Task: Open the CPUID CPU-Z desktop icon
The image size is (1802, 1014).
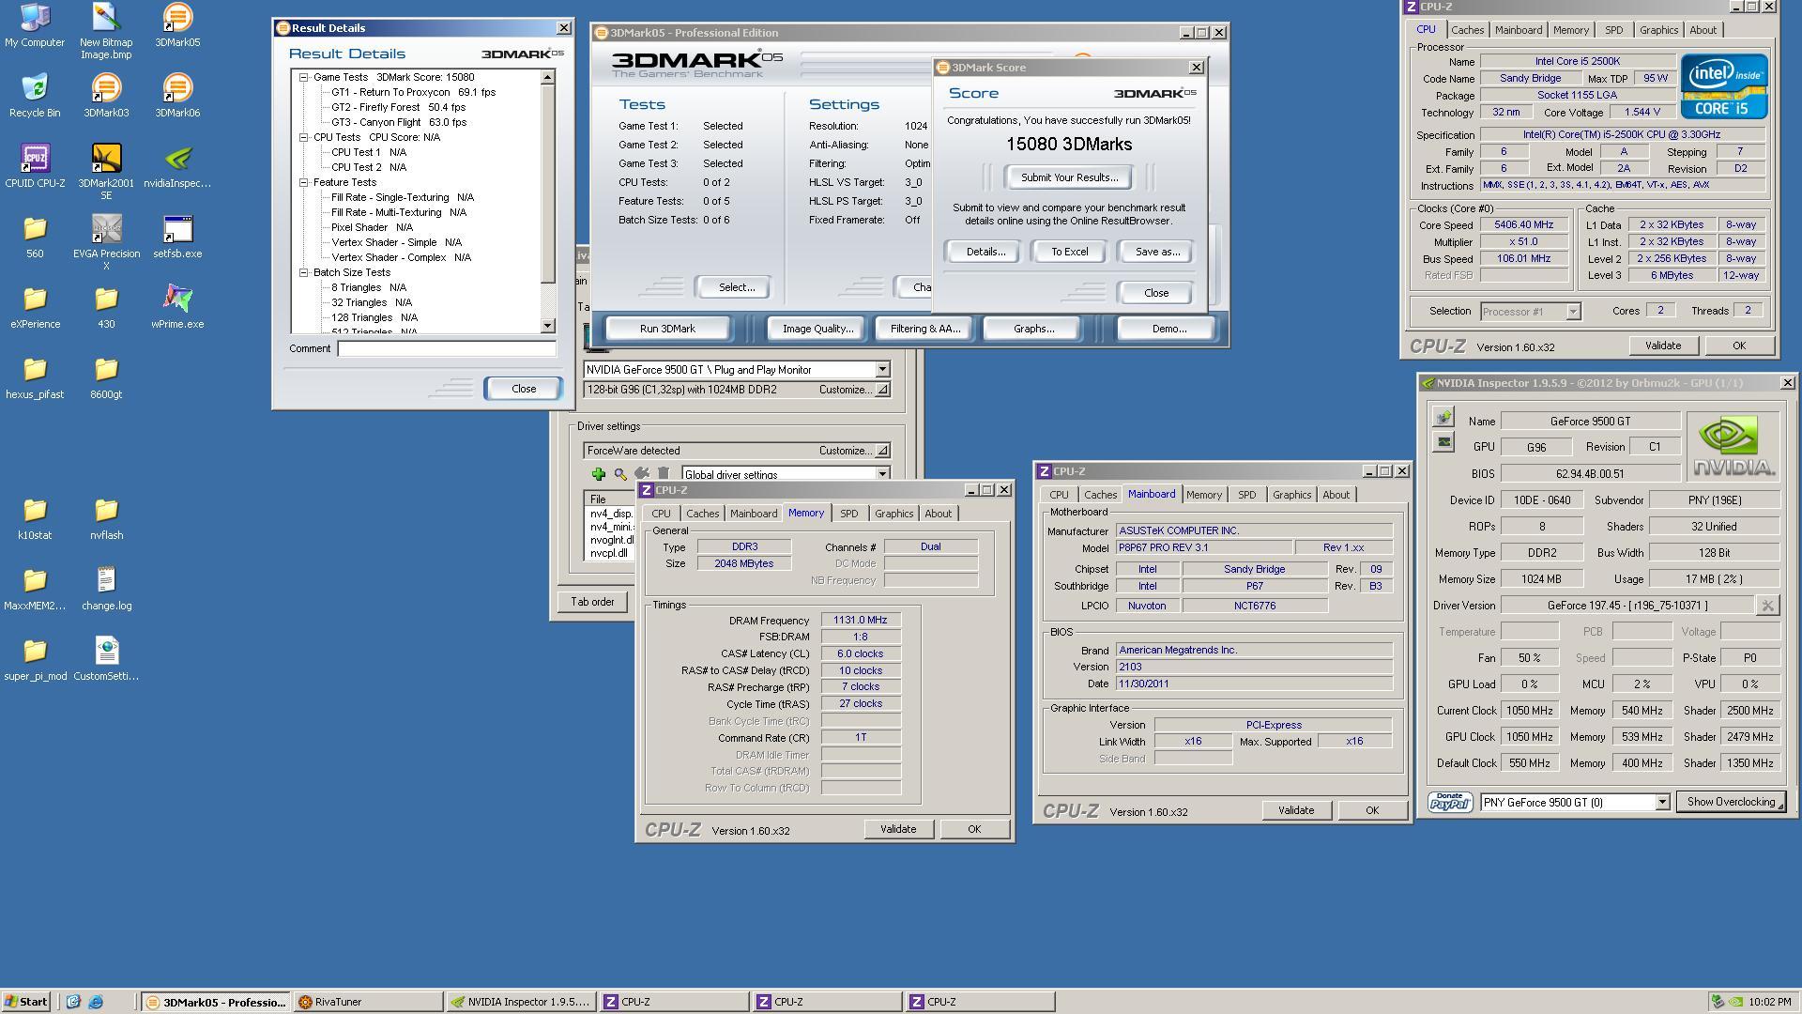Action: point(35,166)
